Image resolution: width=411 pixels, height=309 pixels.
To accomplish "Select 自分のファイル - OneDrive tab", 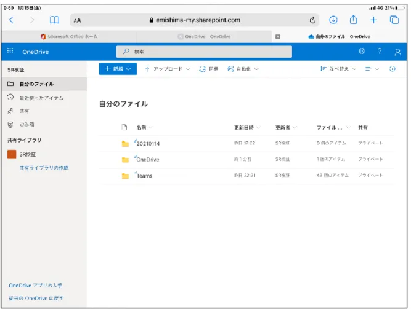I will click(x=339, y=37).
